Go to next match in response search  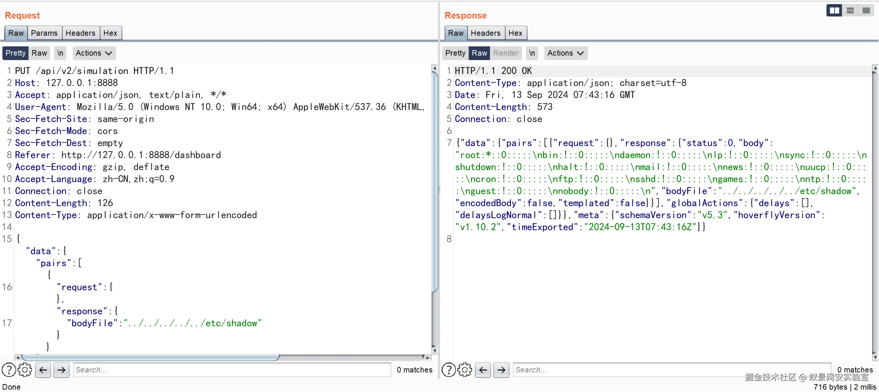501,370
